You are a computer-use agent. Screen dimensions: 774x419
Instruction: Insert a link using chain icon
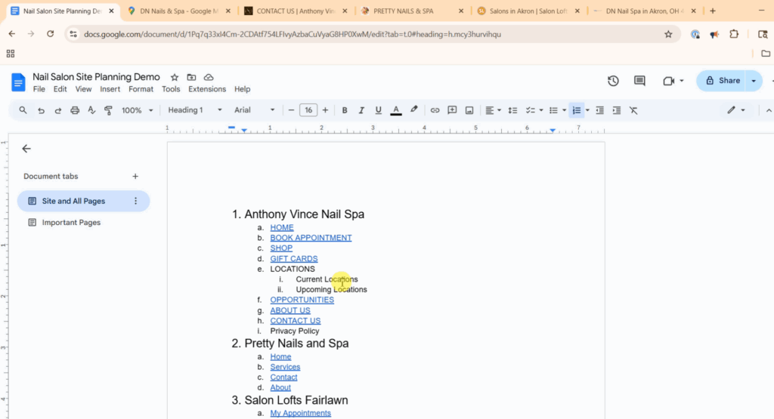pyautogui.click(x=435, y=110)
